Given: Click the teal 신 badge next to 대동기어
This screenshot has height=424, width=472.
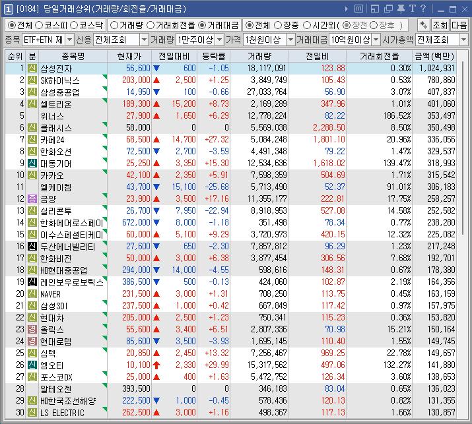Looking at the screenshot, I should click(32, 164).
